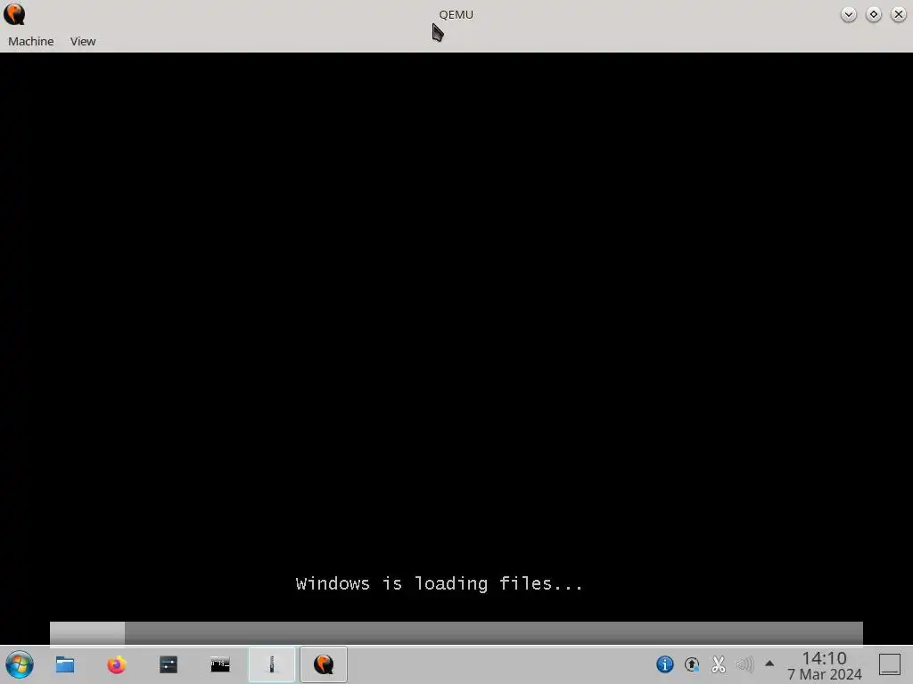Close the QEMU window
The width and height of the screenshot is (913, 684).
point(899,14)
